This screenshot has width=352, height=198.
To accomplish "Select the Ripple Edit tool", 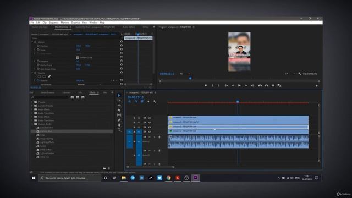I will 119,105.
